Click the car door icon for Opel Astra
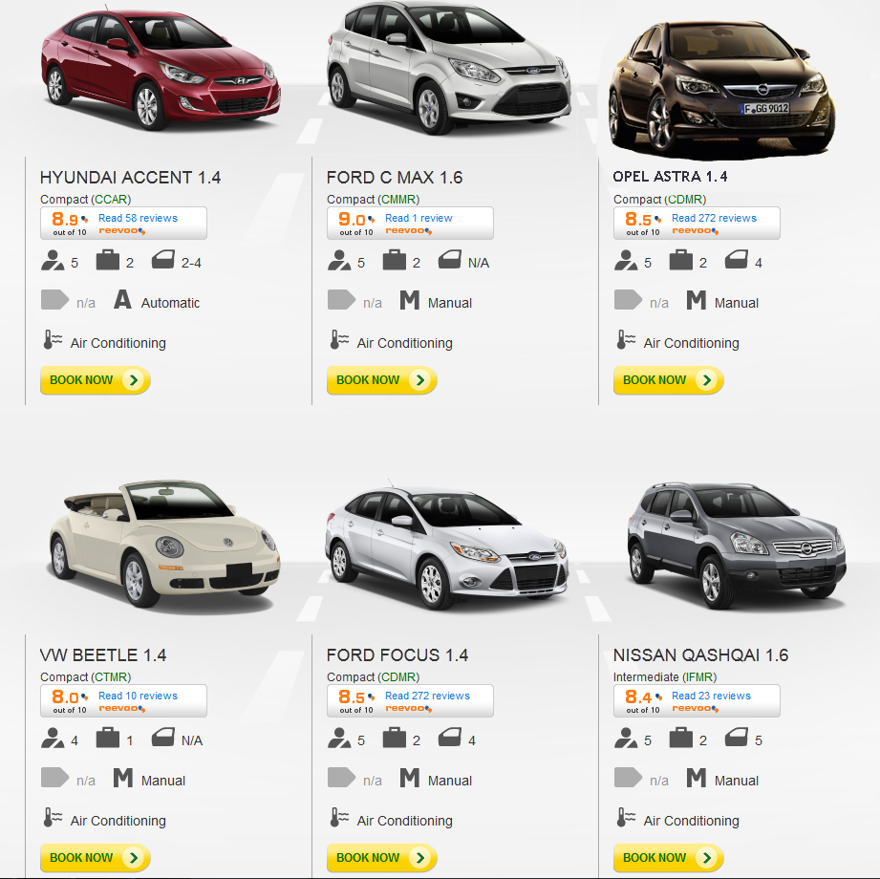The height and width of the screenshot is (879, 880). coord(737,259)
